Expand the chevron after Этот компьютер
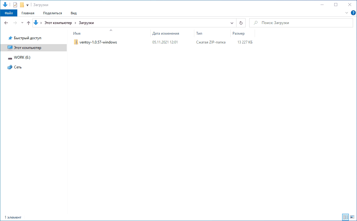The height and width of the screenshot is (221, 357). coord(75,23)
